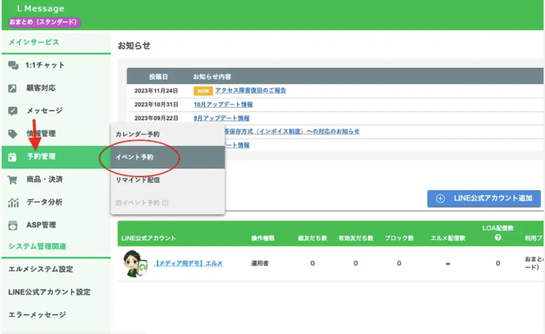Screen dimensions: 545x334
Task: Click the info icon beside 旧イベント予約
Action: pyautogui.click(x=165, y=203)
